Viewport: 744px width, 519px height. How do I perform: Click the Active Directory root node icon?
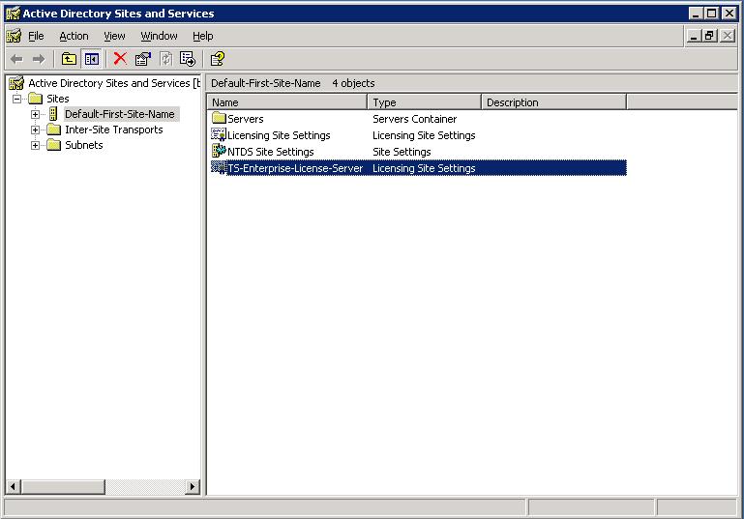16,83
